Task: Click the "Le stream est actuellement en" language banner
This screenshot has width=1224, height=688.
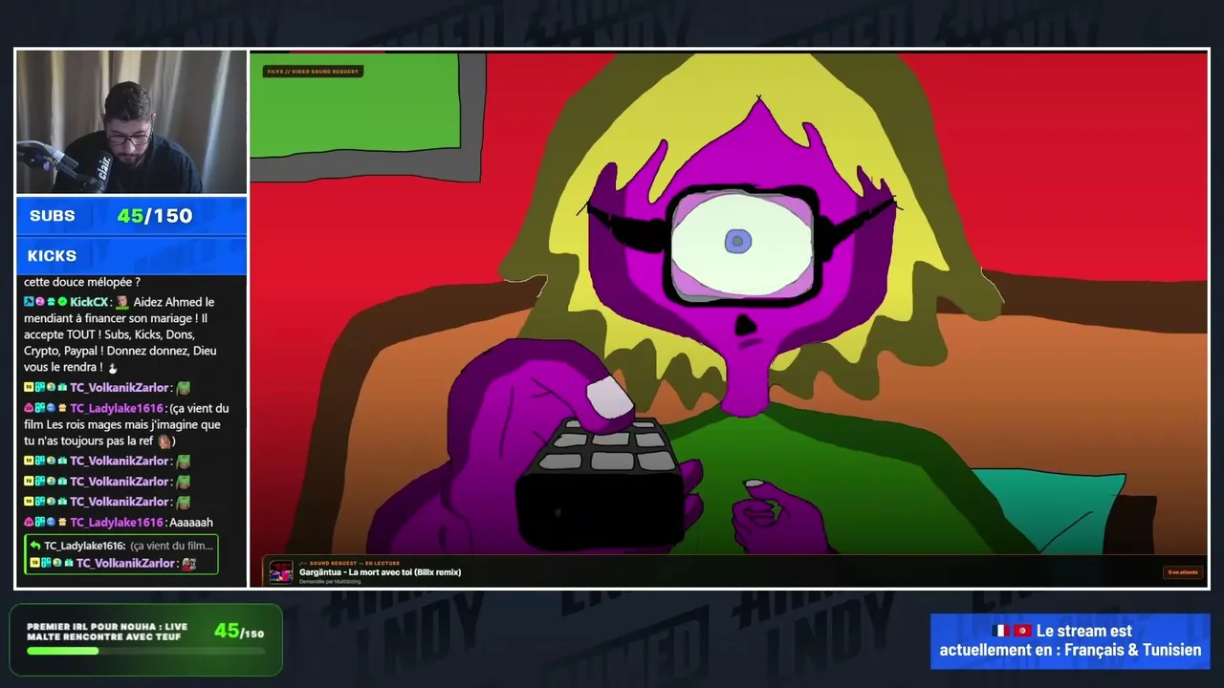Action: tap(1070, 640)
